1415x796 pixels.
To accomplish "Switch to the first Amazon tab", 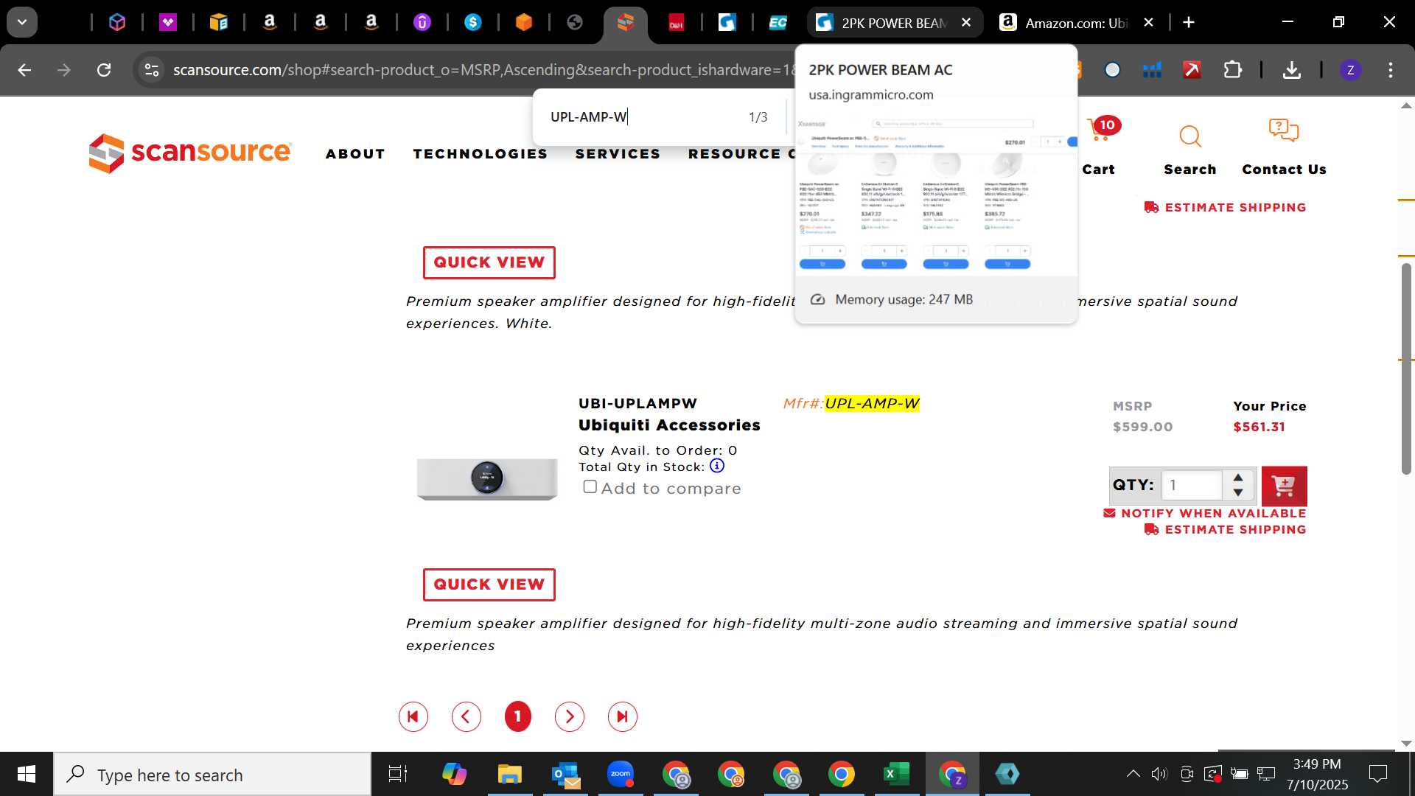I will point(270,23).
